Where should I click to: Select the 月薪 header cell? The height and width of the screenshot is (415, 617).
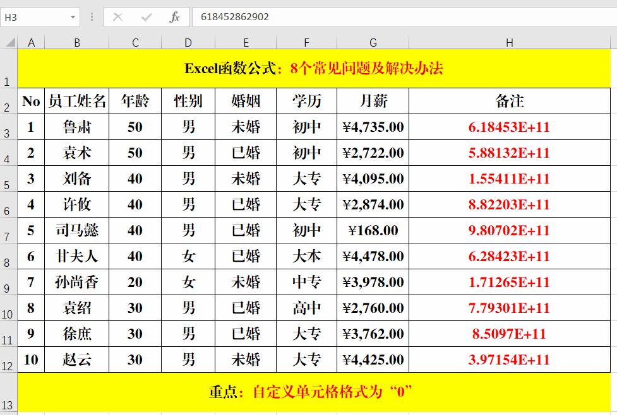[x=373, y=101]
